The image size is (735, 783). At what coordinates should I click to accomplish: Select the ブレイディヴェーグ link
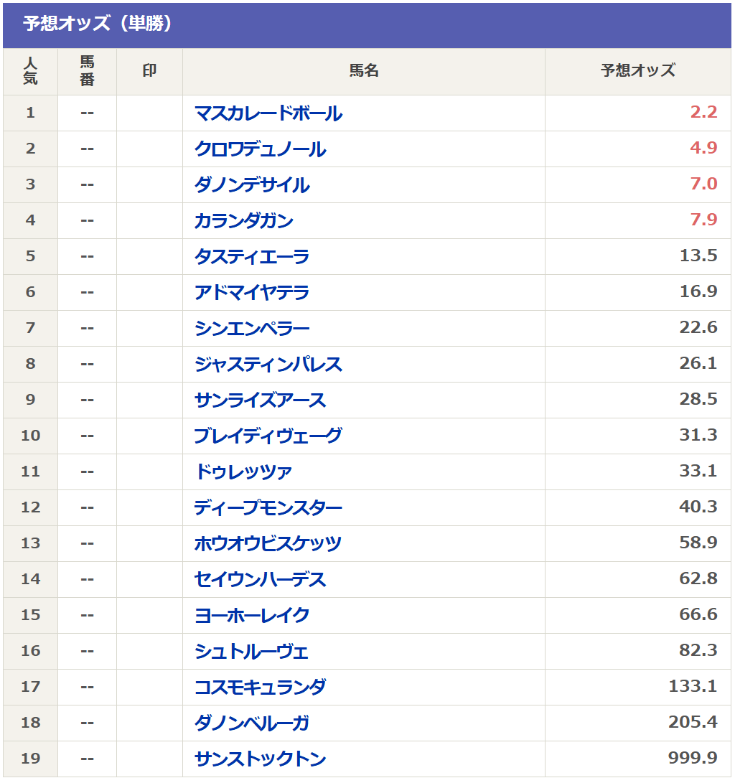[268, 436]
